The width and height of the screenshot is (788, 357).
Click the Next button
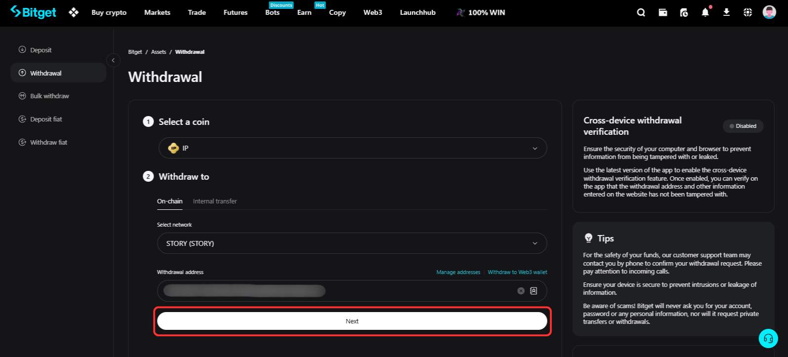coord(352,321)
